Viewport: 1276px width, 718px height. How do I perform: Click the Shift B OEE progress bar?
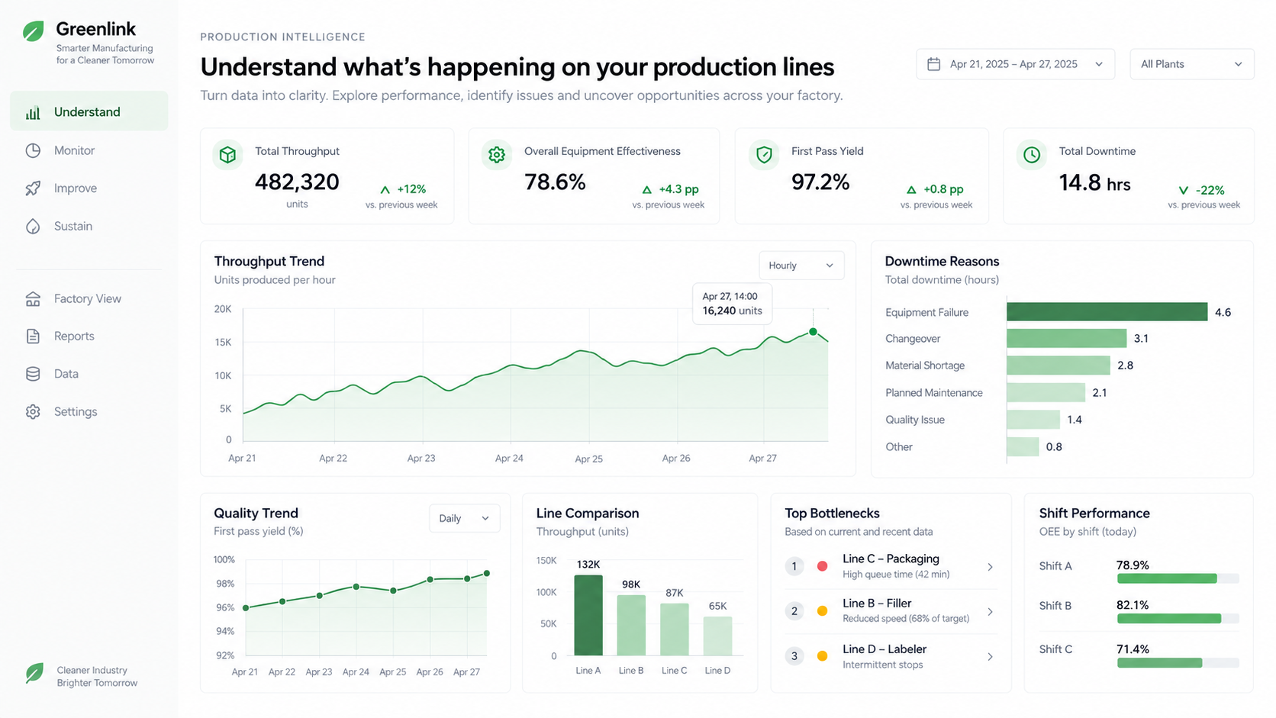1178,618
